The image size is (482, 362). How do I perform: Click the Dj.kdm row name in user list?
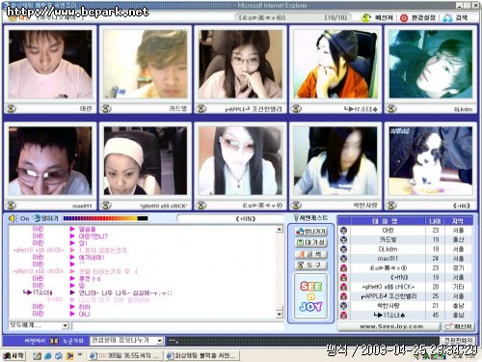(x=388, y=249)
